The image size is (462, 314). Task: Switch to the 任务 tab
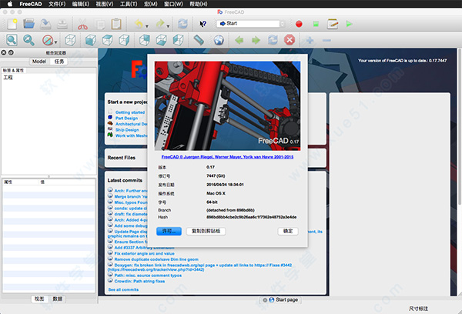pos(59,62)
